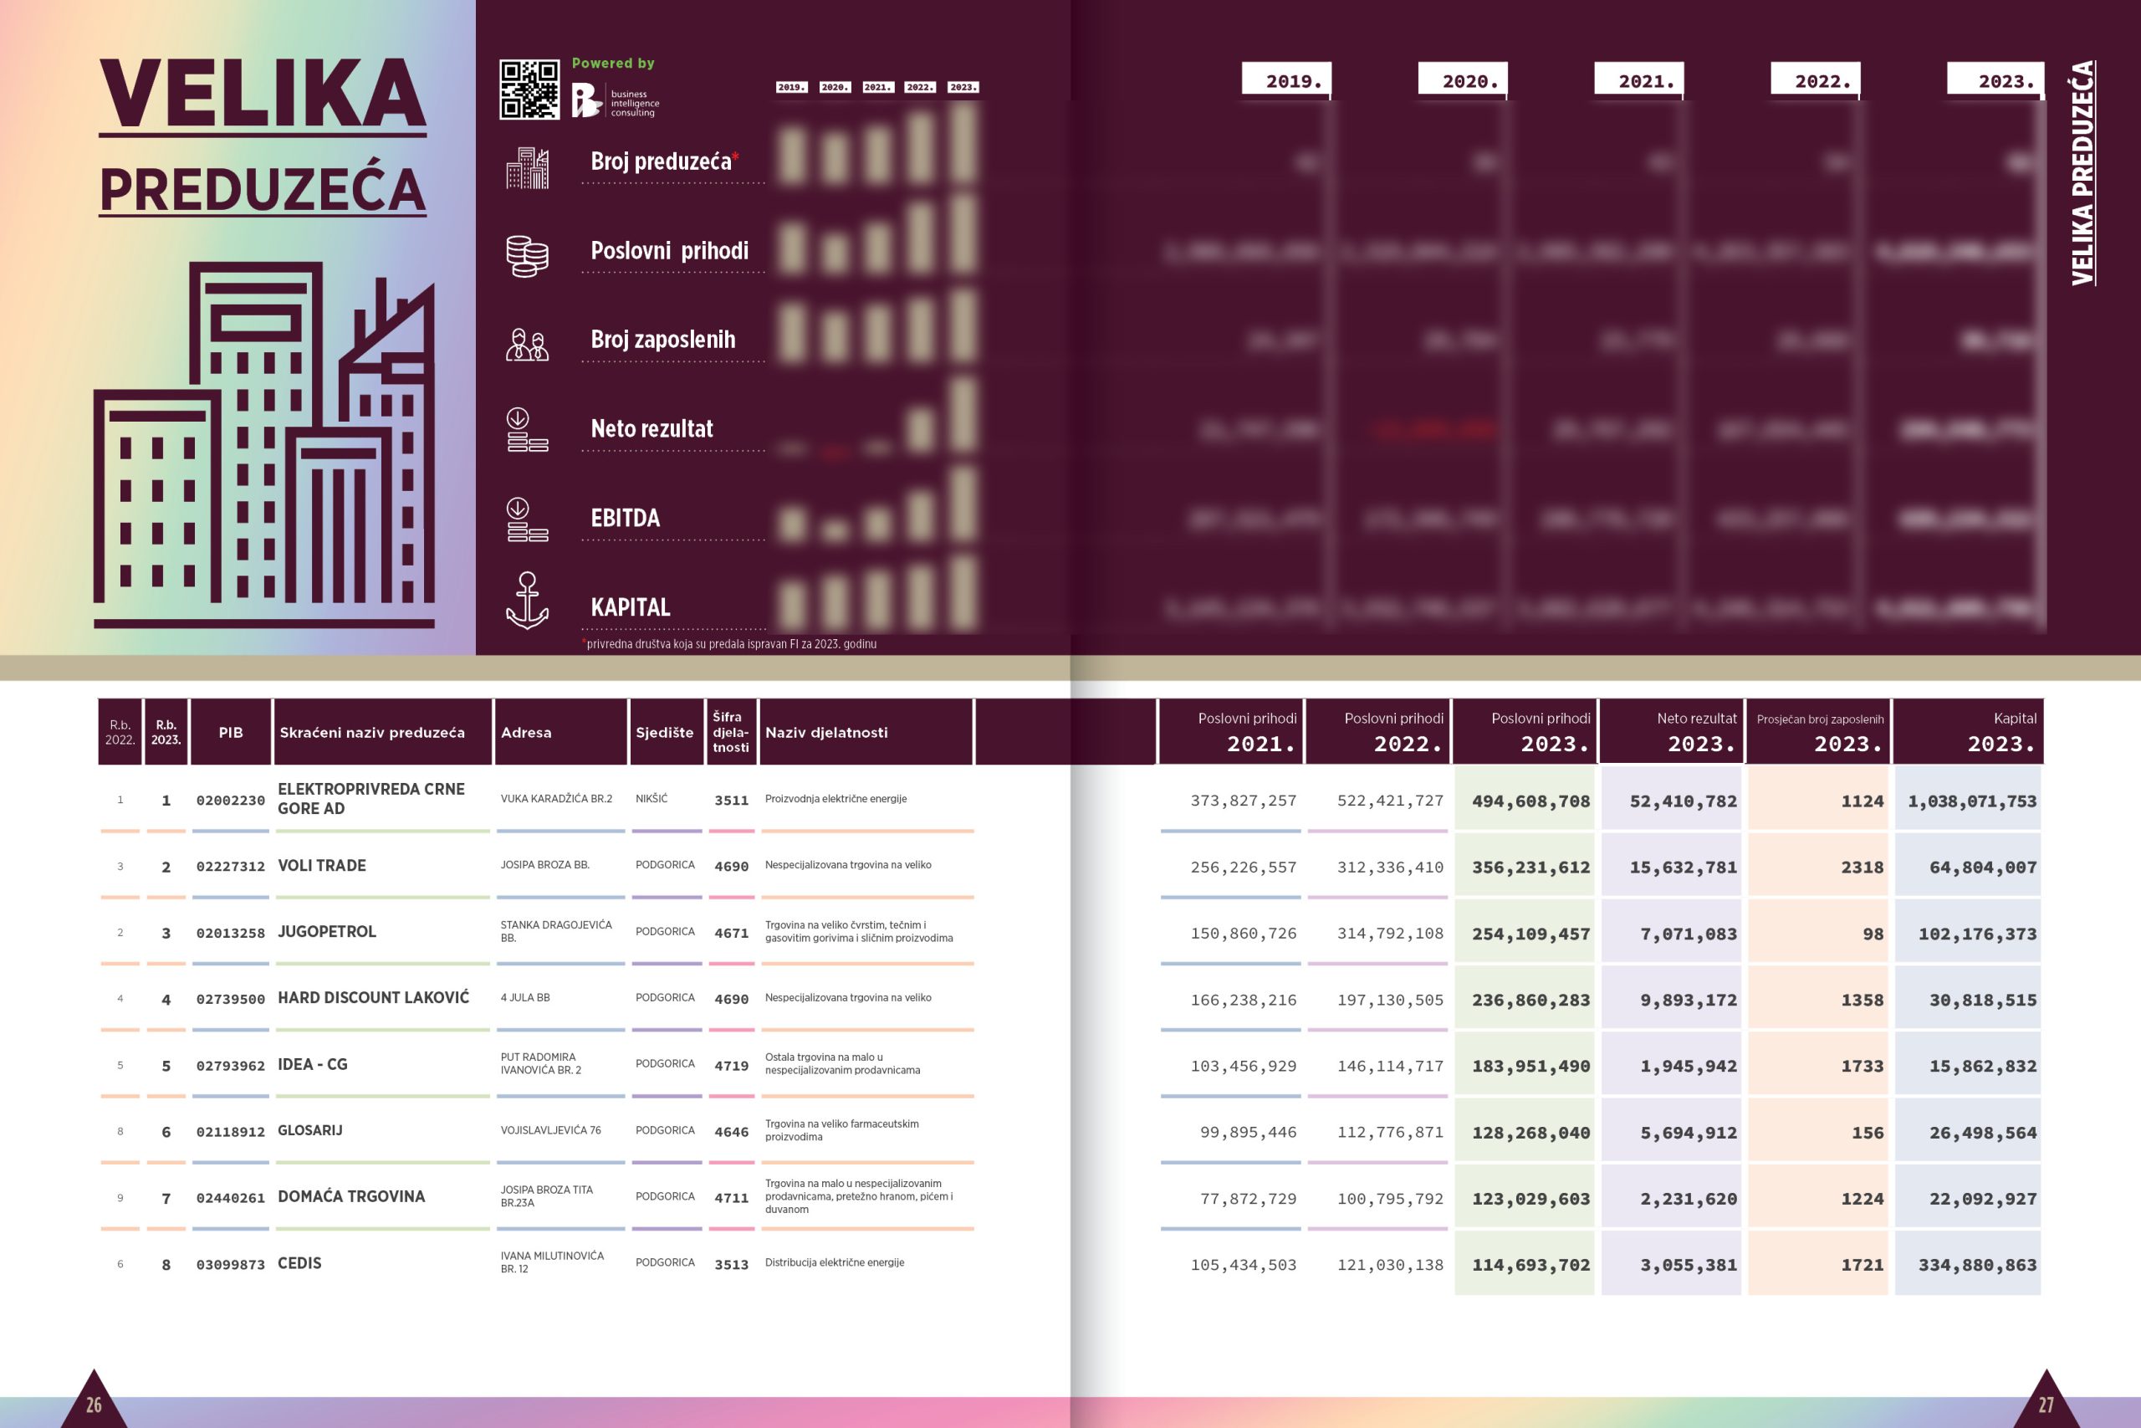Select the anchor icon beside KAPITAL
Image resolution: width=2141 pixels, height=1428 pixels.
[527, 601]
